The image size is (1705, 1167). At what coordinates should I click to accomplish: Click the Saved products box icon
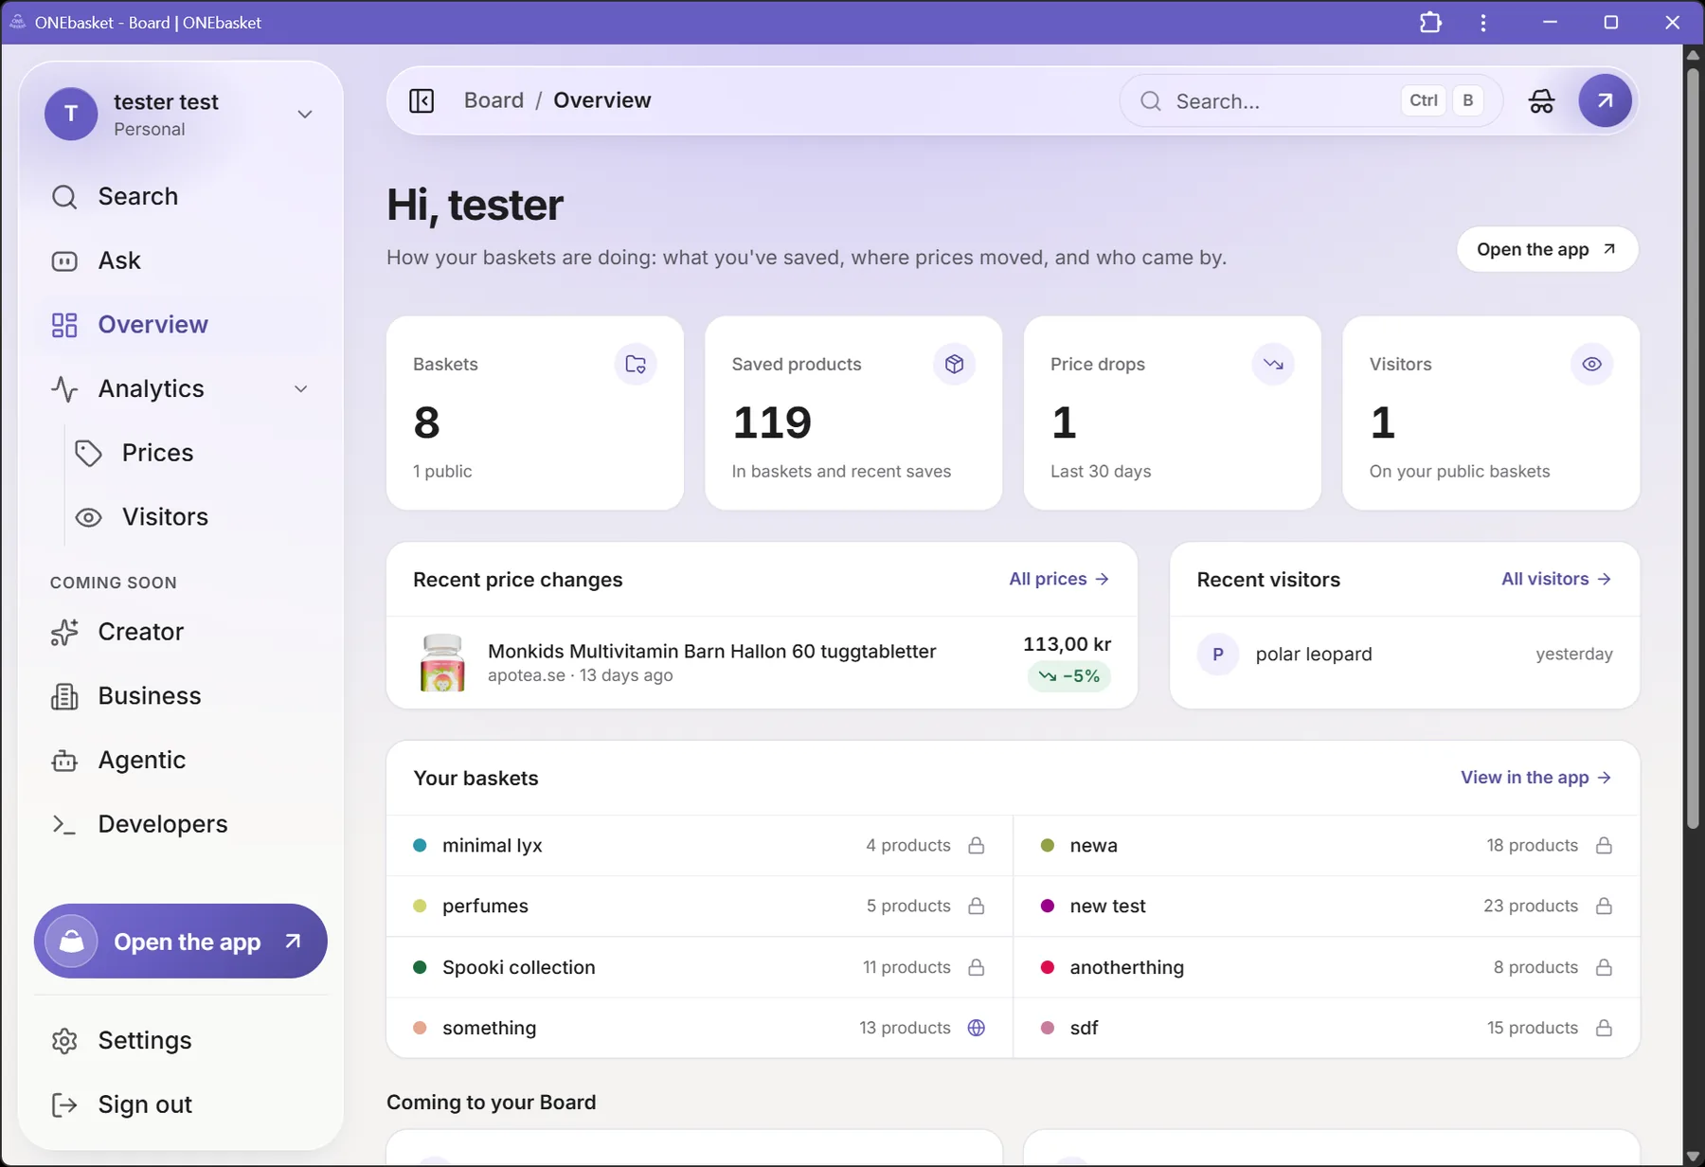point(954,365)
